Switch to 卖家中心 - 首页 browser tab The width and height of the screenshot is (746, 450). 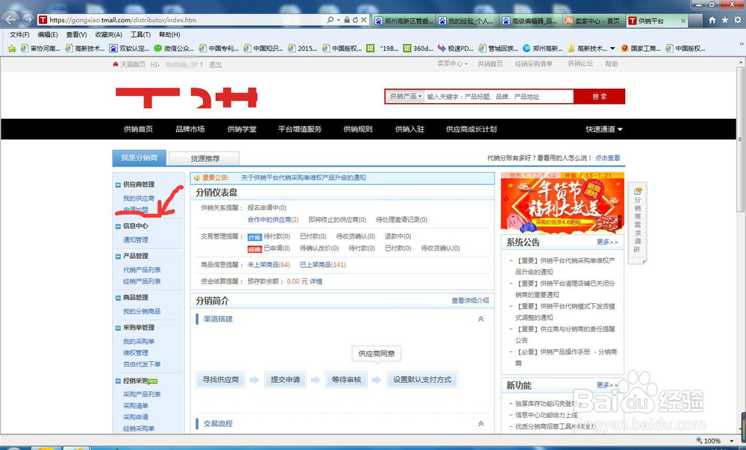tap(593, 20)
